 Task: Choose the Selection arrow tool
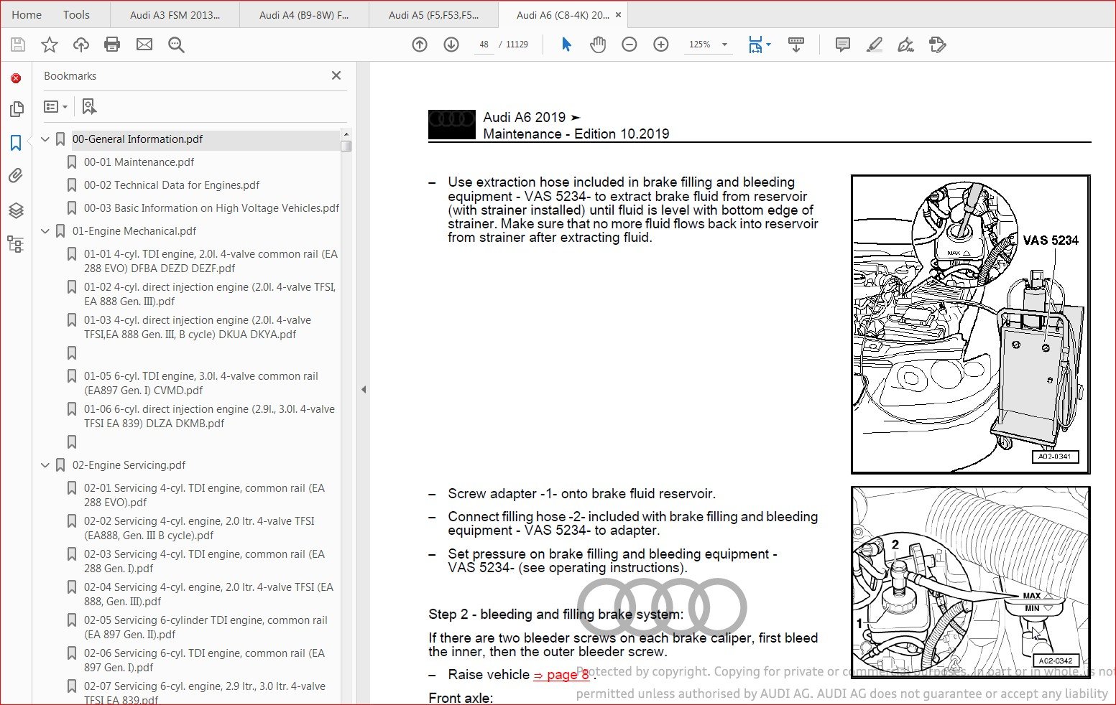click(566, 45)
